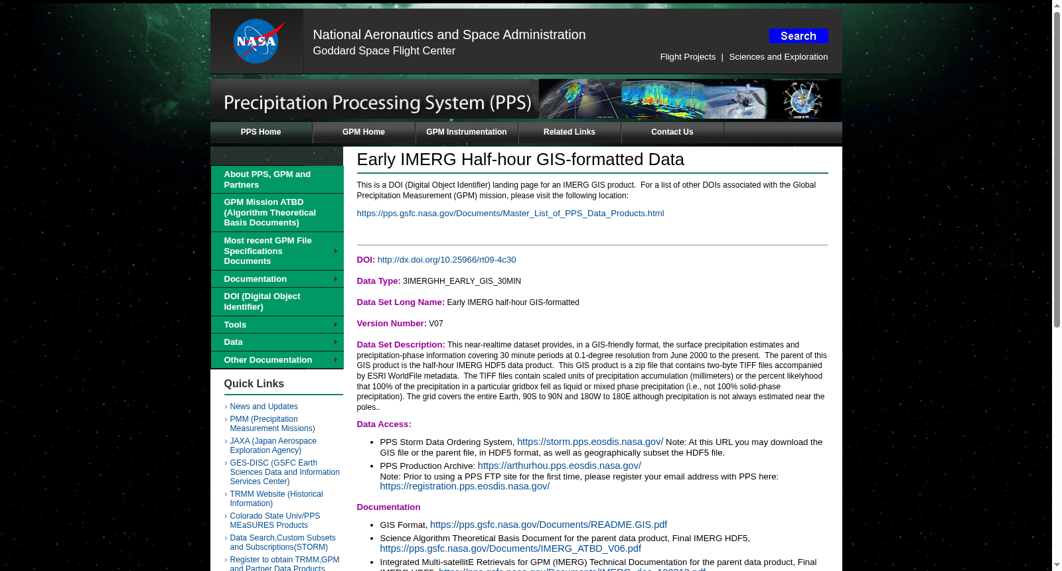Select GPM Instrumentation in the nav bar
Image resolution: width=1062 pixels, height=571 pixels.
click(467, 132)
